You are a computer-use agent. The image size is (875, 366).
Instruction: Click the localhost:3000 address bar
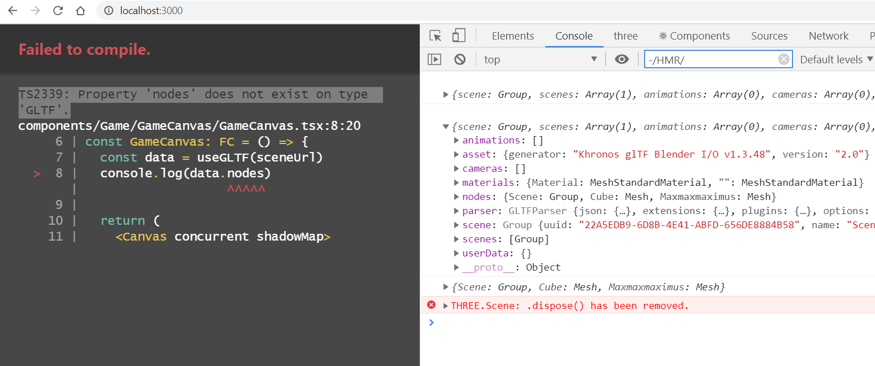click(x=151, y=11)
